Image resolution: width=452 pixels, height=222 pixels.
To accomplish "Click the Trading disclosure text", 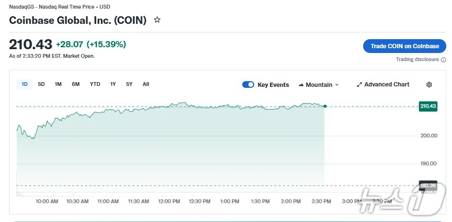I will click(x=417, y=60).
